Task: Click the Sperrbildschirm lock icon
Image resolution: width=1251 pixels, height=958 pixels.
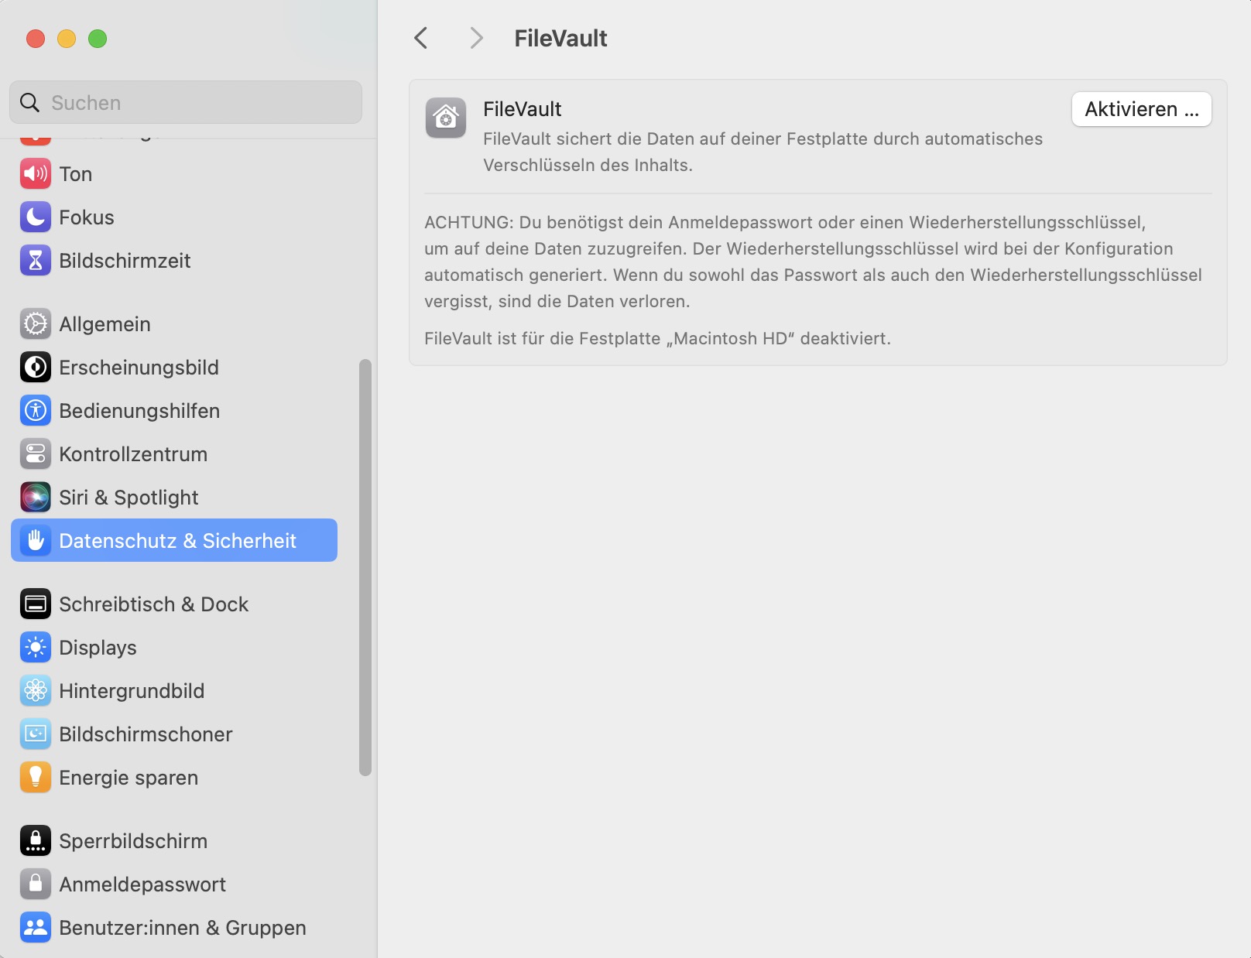Action: (x=36, y=841)
